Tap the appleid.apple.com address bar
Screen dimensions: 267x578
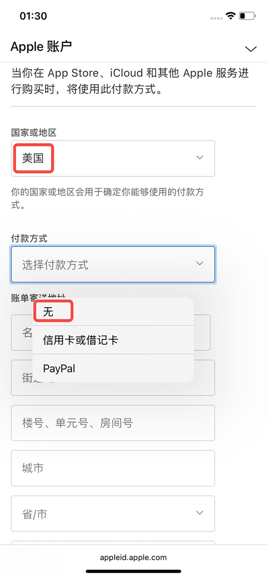[x=133, y=557]
